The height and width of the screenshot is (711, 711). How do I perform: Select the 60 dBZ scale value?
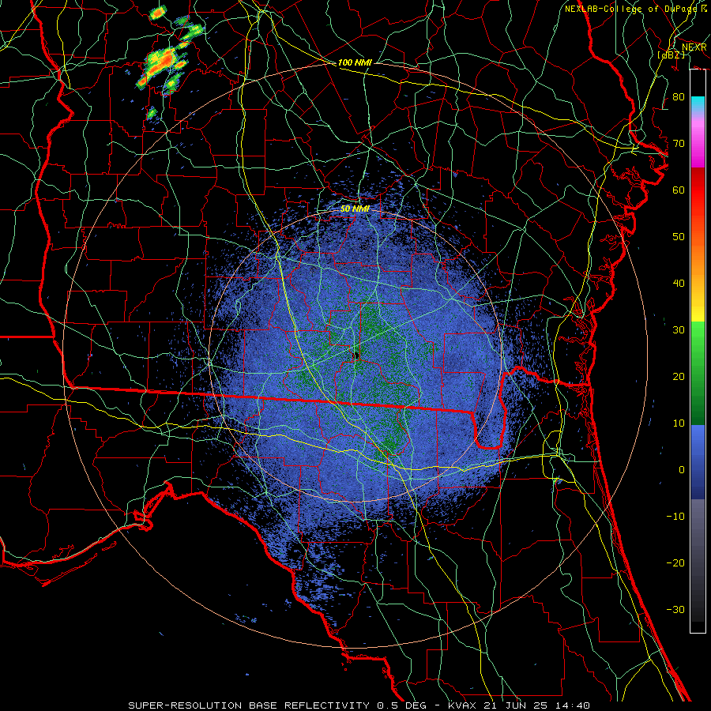tap(679, 190)
